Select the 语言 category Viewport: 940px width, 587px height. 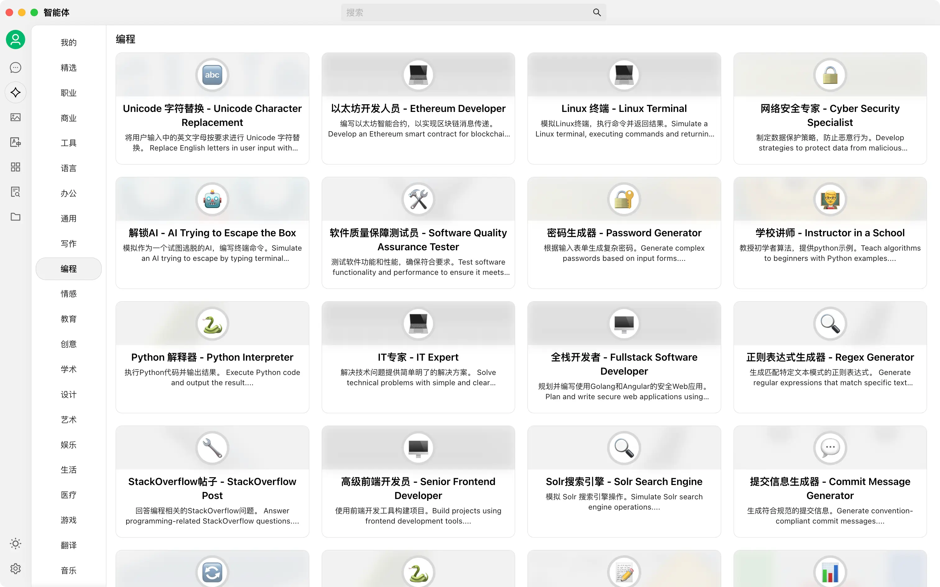point(69,168)
